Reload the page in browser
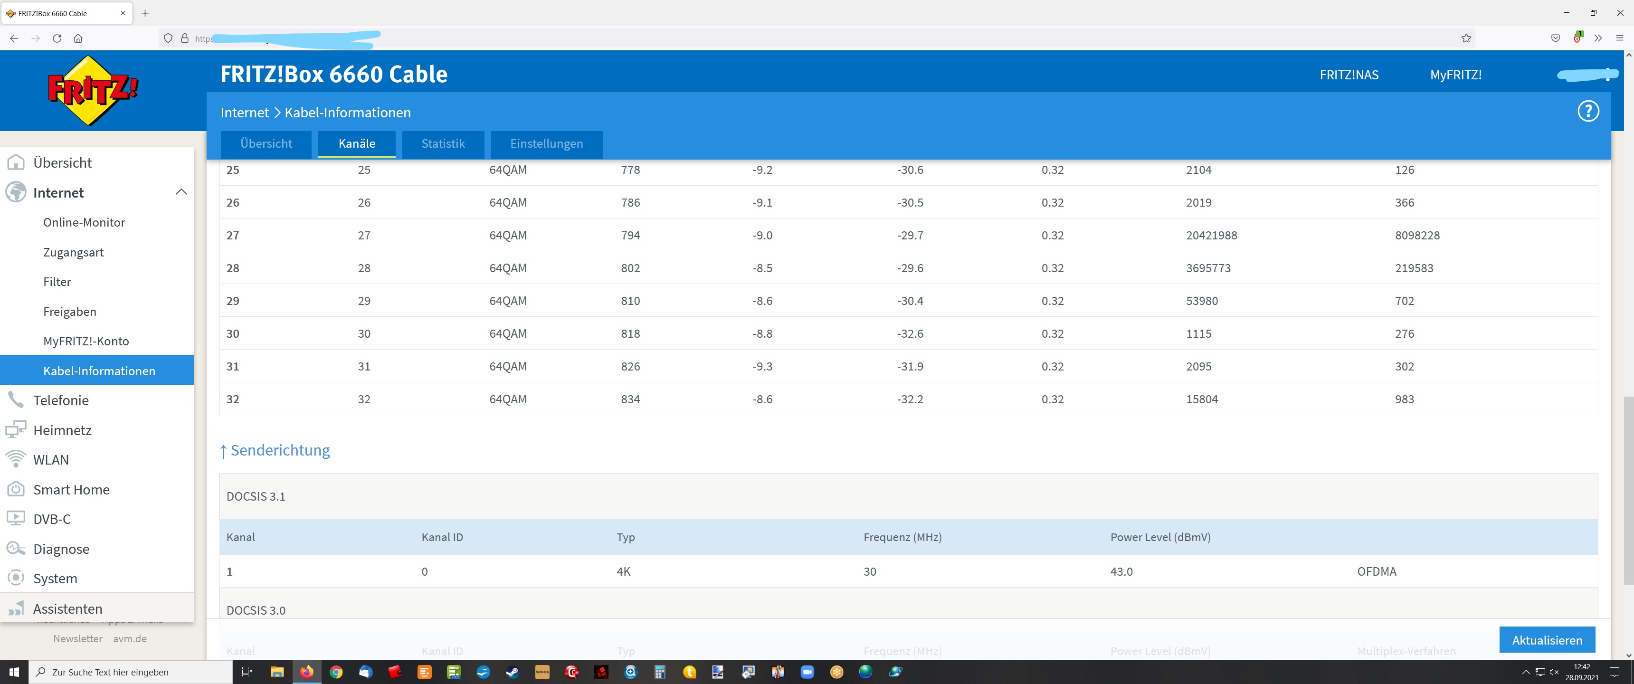Image resolution: width=1634 pixels, height=684 pixels. pos(57,38)
